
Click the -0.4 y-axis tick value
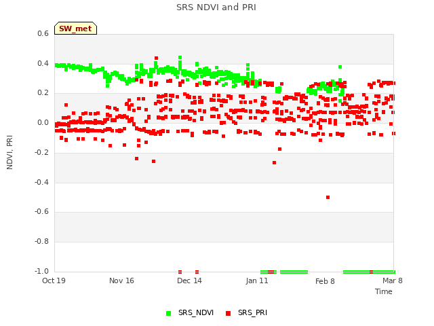pyautogui.click(x=41, y=182)
